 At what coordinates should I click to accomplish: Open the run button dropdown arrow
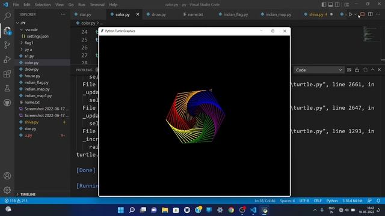pos(356,14)
